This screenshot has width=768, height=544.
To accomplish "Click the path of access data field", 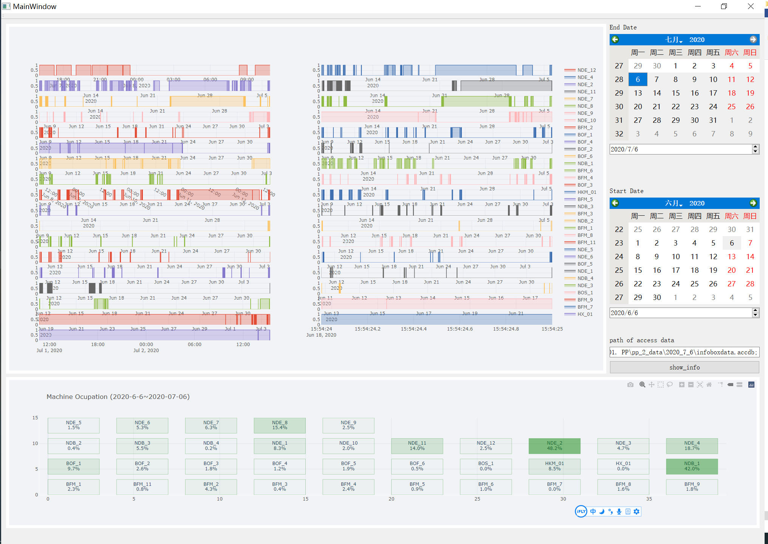I will tap(684, 352).
